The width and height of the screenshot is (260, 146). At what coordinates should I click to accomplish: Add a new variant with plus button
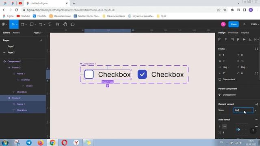108,86
